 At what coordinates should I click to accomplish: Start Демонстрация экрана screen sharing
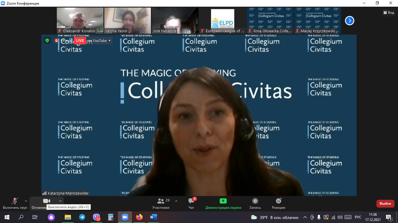pyautogui.click(x=223, y=203)
